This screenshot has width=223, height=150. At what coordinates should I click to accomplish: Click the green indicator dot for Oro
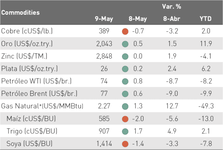coord(125,44)
